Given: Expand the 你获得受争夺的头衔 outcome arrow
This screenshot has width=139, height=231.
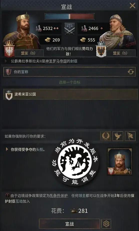Looking at the screenshot, I should coord(7,150).
